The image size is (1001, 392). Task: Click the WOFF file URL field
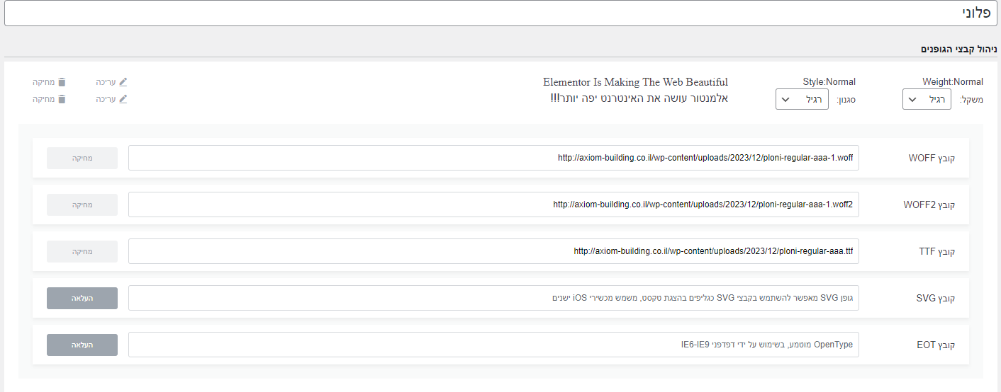(493, 158)
